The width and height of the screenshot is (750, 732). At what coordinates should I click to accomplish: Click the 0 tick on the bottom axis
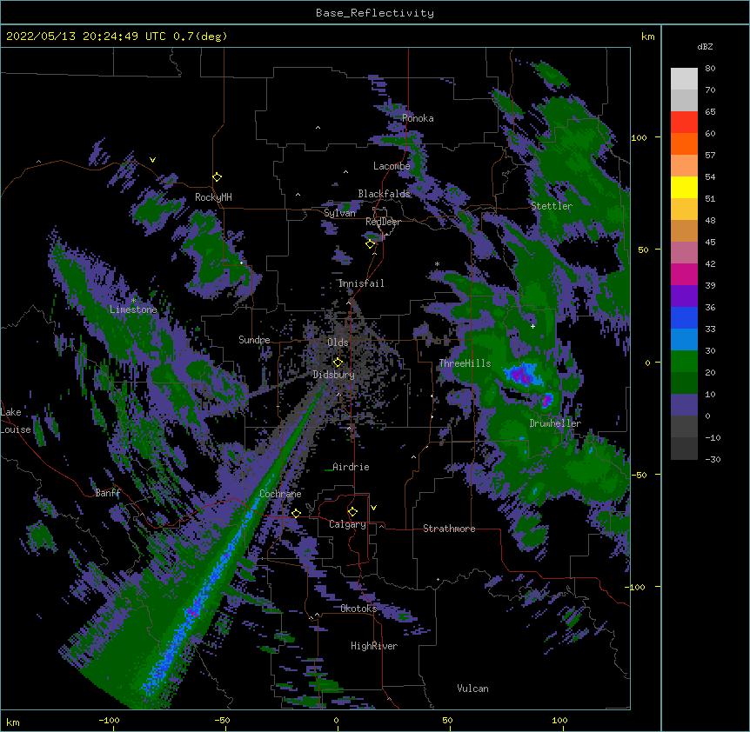point(336,720)
